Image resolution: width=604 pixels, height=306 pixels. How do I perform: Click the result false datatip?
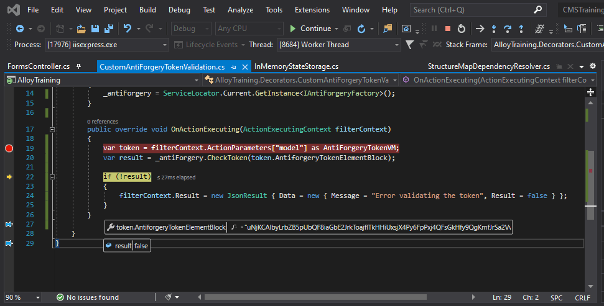click(127, 246)
